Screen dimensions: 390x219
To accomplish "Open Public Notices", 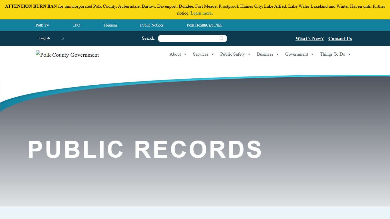I will pos(152,25).
